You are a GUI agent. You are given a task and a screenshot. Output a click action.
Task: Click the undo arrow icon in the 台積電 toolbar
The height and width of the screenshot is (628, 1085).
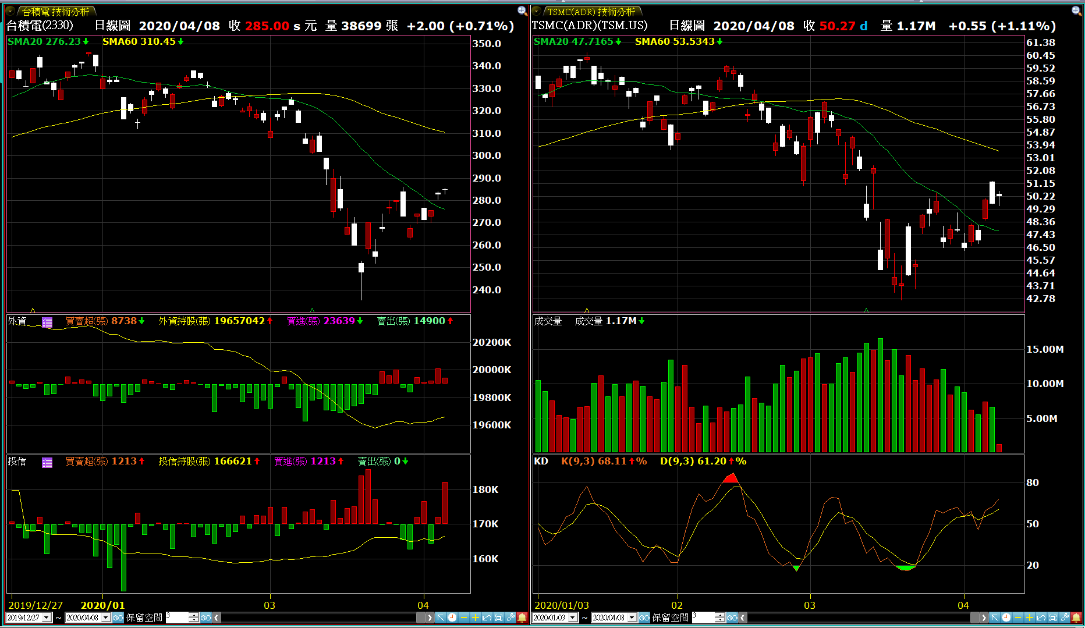click(x=487, y=618)
